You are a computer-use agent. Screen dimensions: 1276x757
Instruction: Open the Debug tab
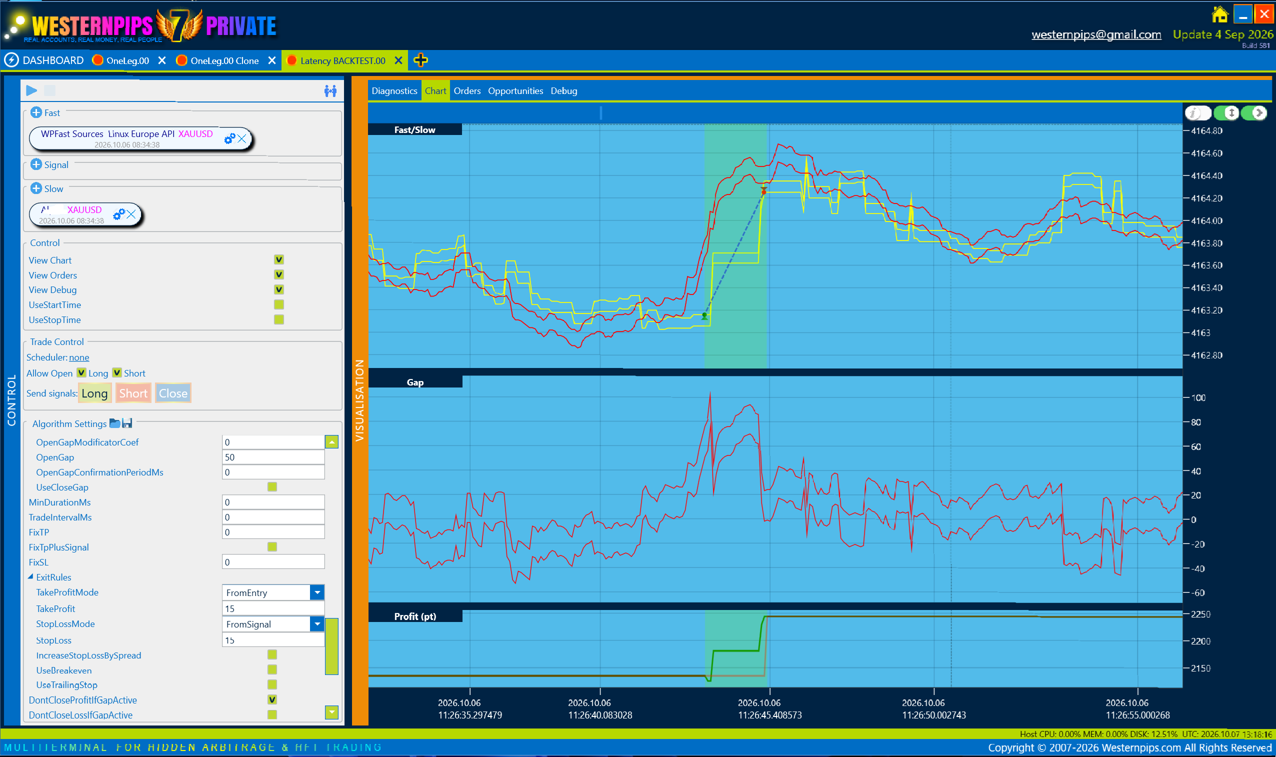564,91
